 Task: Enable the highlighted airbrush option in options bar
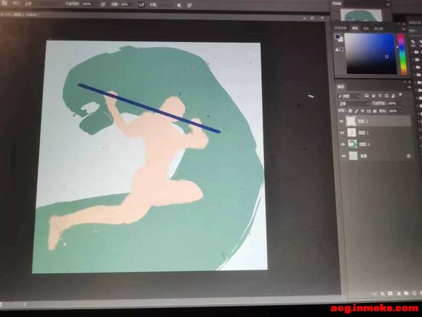click(142, 4)
